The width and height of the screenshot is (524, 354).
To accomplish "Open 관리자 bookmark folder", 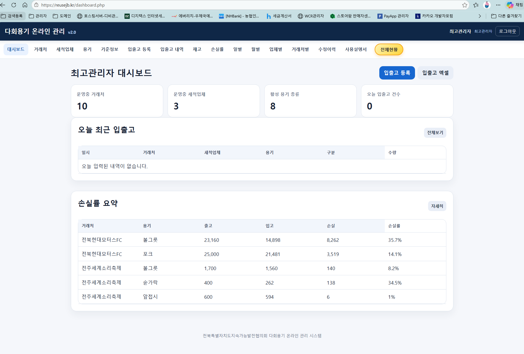I will pos(38,16).
